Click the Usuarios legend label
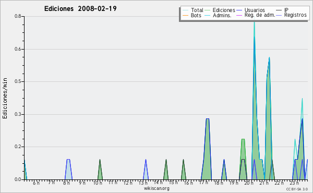Screen dimensions: 313x193 coord(255,10)
